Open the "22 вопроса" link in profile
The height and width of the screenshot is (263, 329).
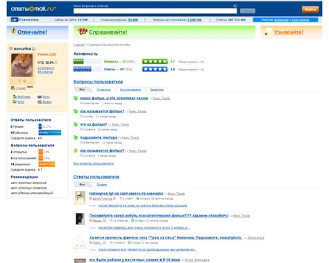pos(46,68)
